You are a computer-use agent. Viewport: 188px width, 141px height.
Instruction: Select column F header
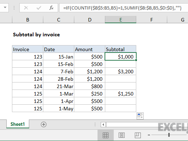(x=151, y=19)
